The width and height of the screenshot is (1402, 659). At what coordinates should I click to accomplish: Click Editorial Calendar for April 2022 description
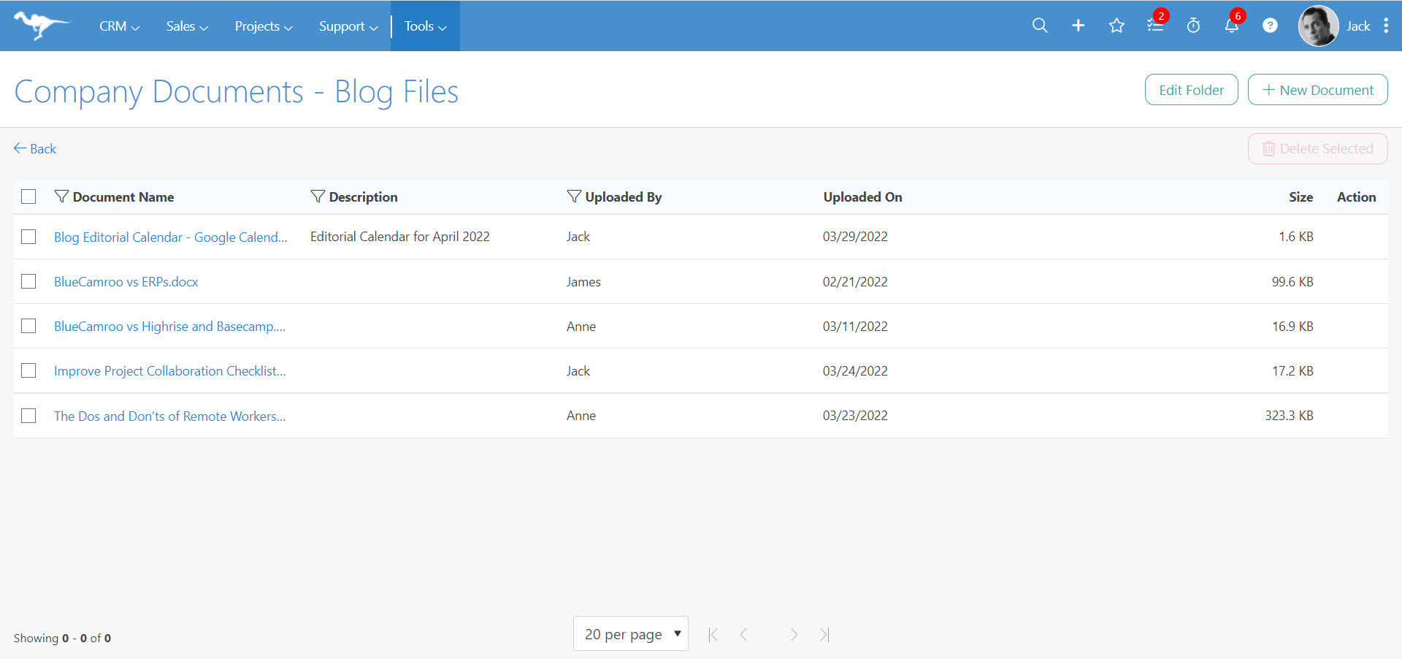point(400,236)
